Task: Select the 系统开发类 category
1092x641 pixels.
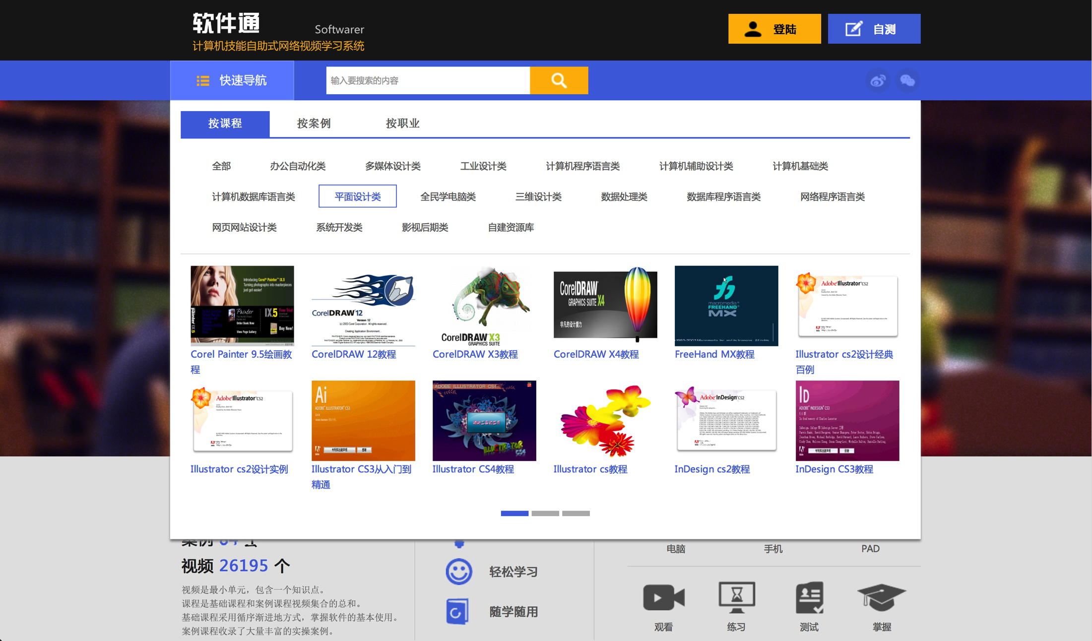Action: tap(339, 228)
